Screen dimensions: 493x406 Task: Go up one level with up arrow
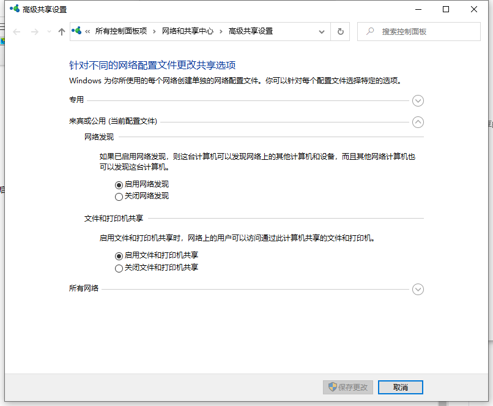coord(61,32)
